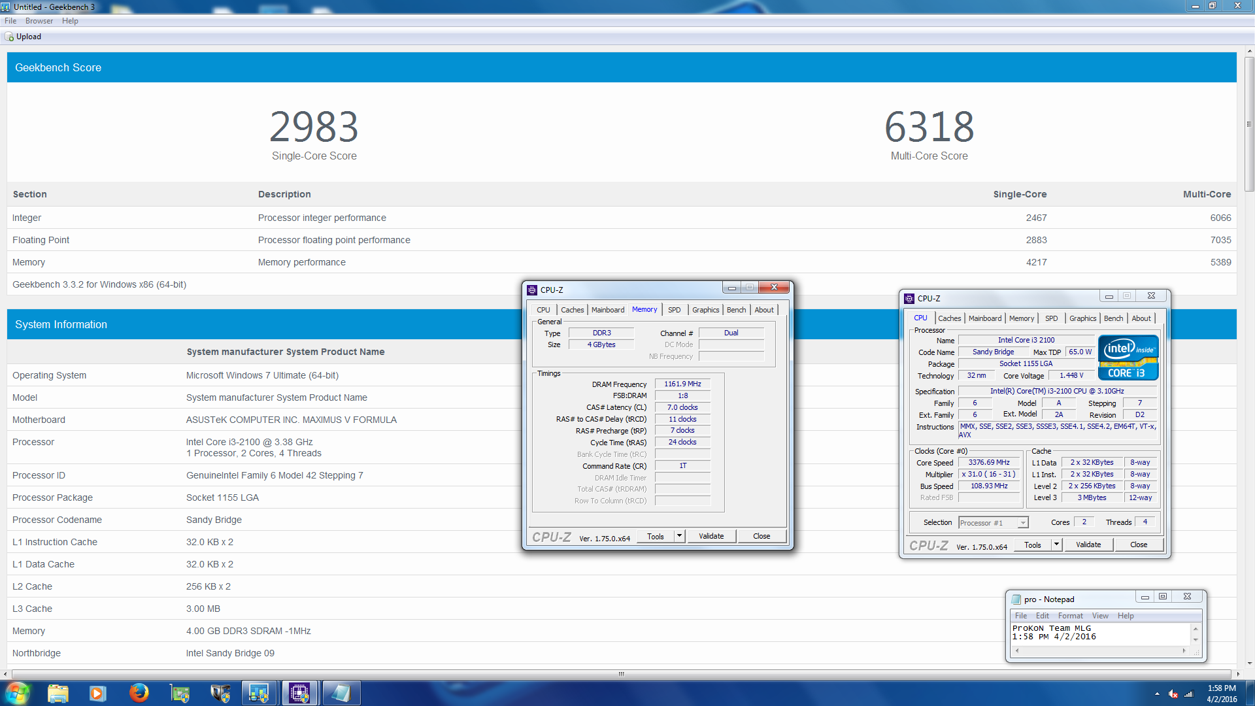Click the DRAM Frequency 1161.9 MHz field

tap(682, 384)
